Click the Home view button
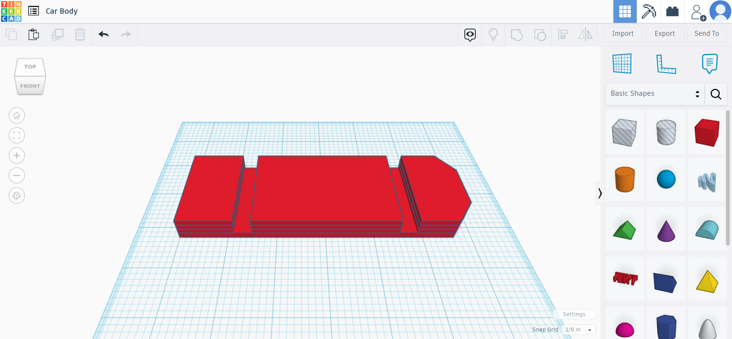Screen dimensions: 732x339 17,116
